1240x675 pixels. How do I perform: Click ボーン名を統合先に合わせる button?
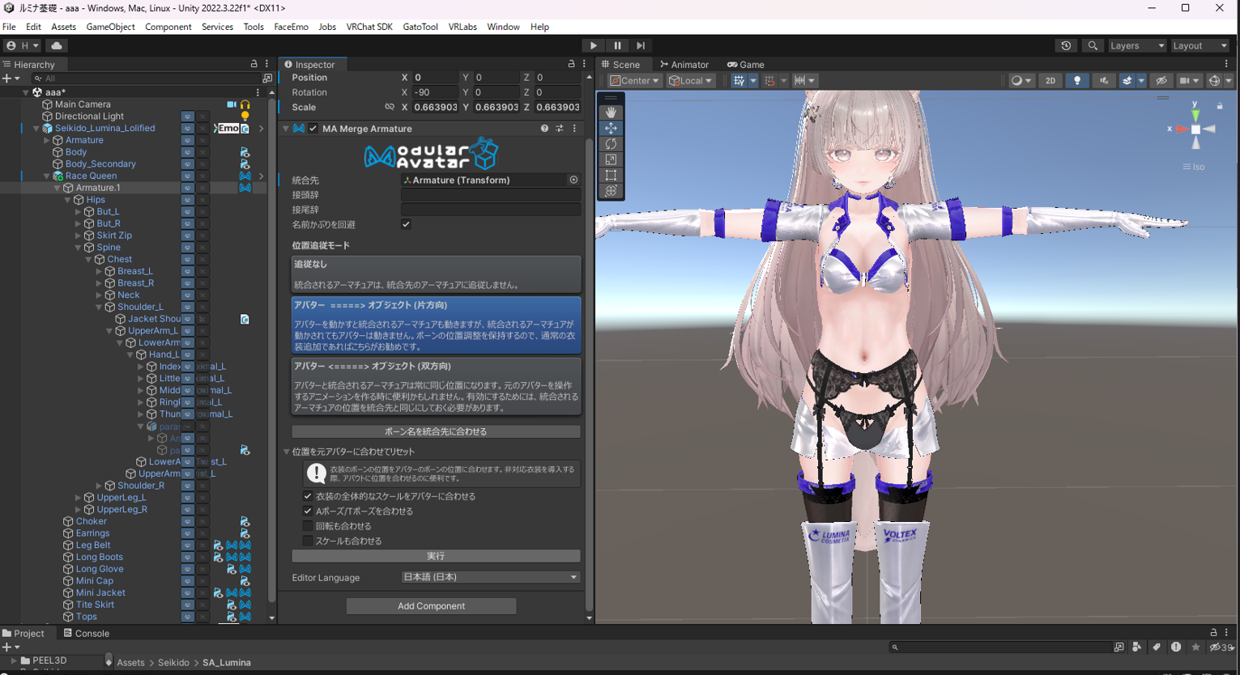[x=436, y=431]
